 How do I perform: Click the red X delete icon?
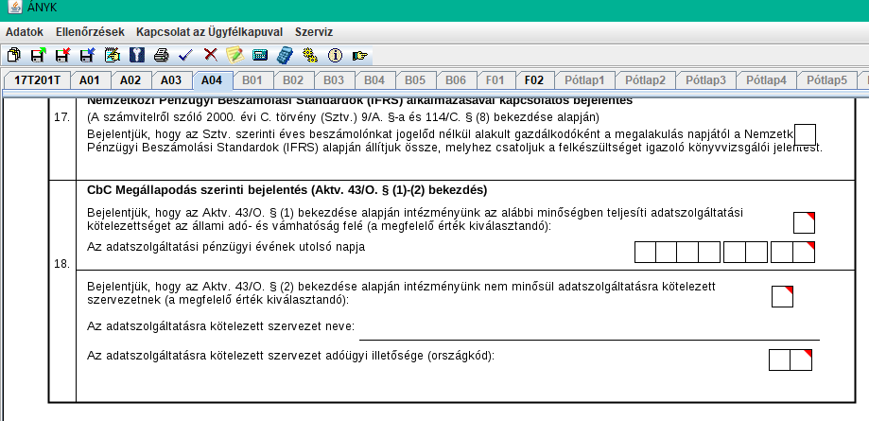[x=210, y=55]
